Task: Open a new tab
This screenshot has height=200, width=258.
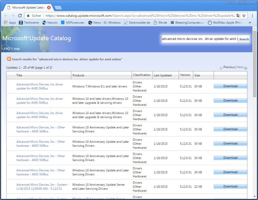Action: 58,7
